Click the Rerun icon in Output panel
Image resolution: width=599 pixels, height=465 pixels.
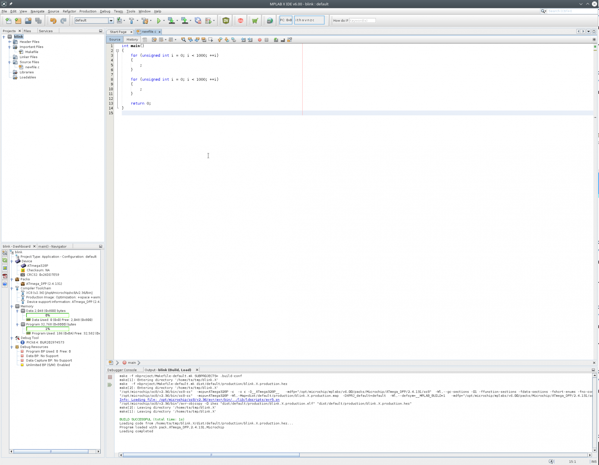click(x=110, y=385)
